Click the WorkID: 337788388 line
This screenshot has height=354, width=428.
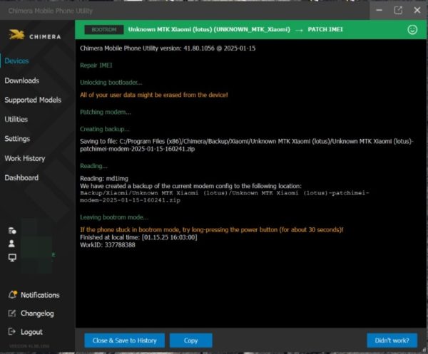click(x=108, y=245)
